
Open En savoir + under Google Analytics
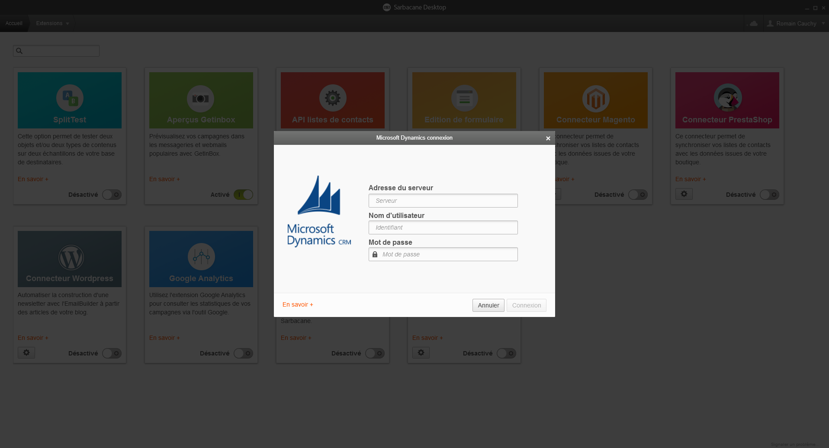click(164, 338)
